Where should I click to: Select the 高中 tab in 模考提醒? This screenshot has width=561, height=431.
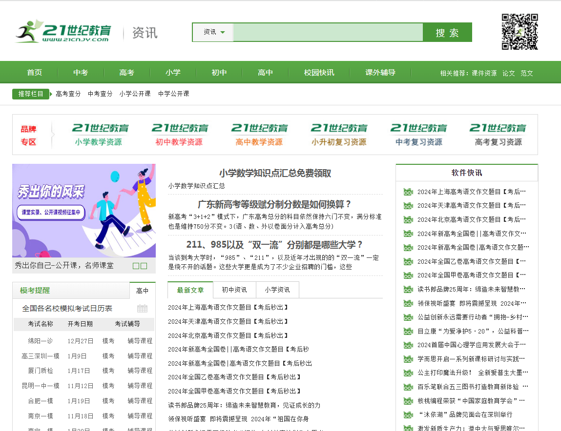(143, 291)
